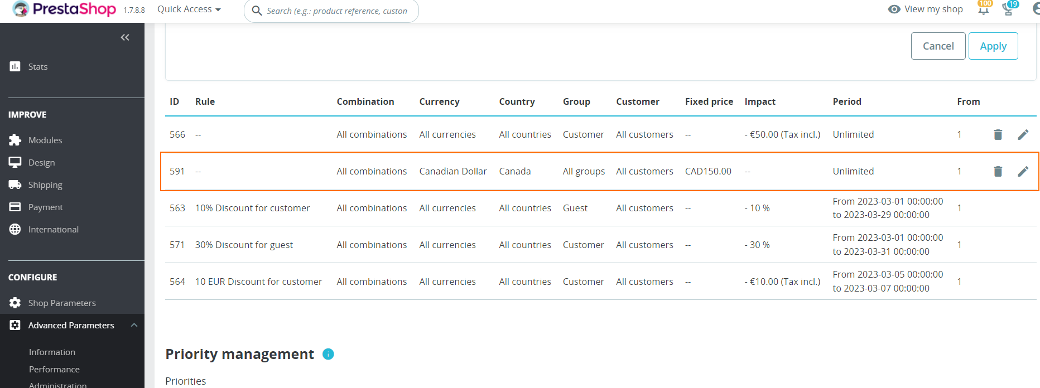Open Performance under Advanced Parameters
This screenshot has width=1040, height=388.
[54, 369]
